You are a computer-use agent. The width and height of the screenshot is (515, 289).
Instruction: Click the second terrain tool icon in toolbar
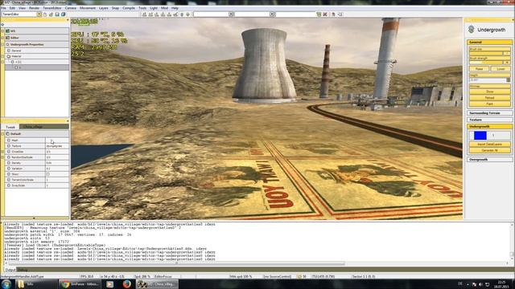click(150, 14)
